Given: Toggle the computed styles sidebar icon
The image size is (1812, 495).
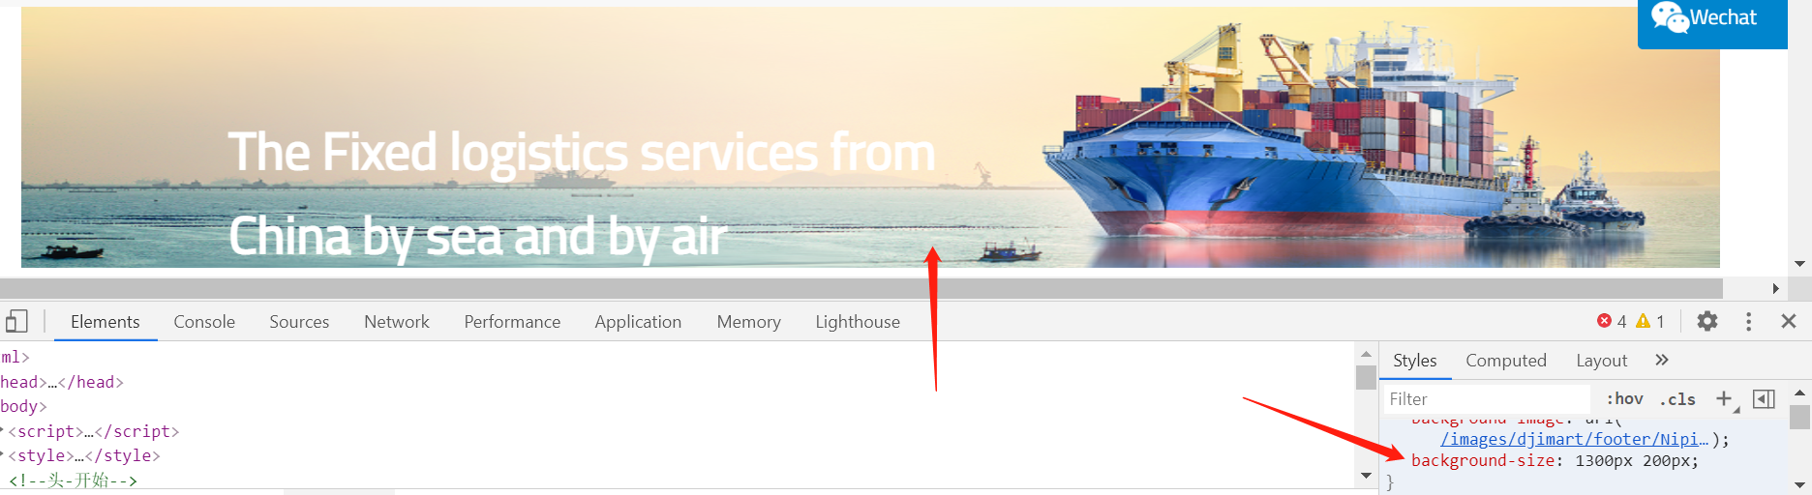Looking at the screenshot, I should click(1765, 398).
